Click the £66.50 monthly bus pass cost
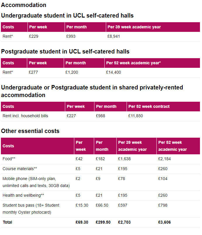This screenshot has height=235, width=202. pyautogui.click(x=102, y=205)
